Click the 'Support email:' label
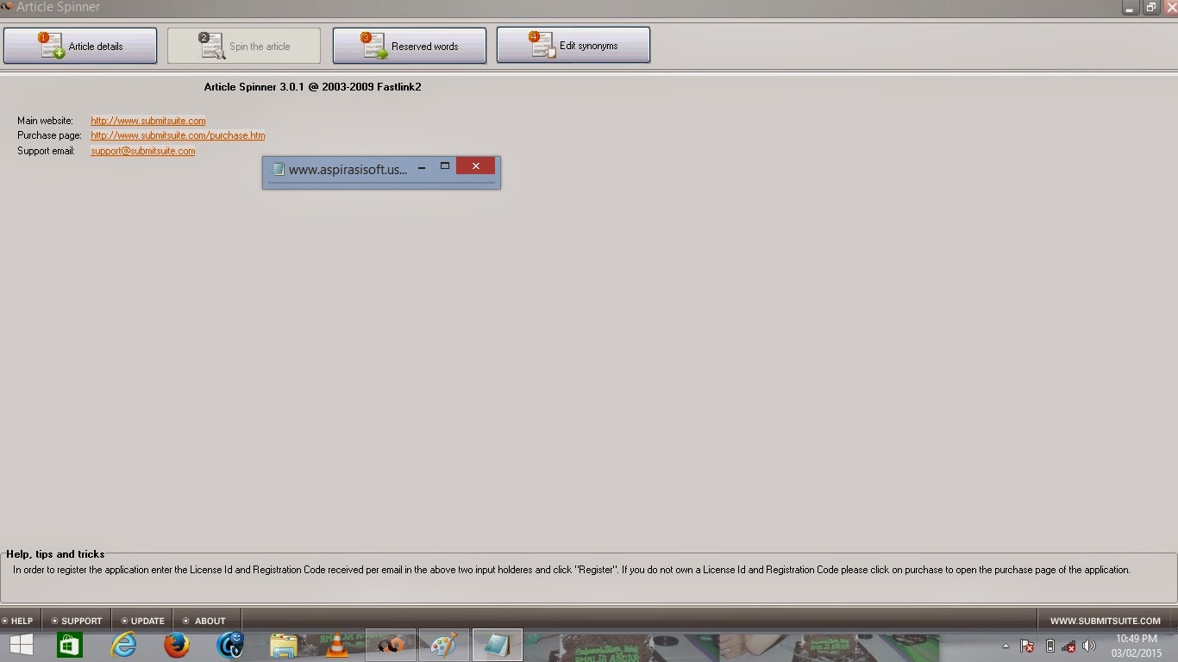This screenshot has width=1178, height=662. pos(47,151)
